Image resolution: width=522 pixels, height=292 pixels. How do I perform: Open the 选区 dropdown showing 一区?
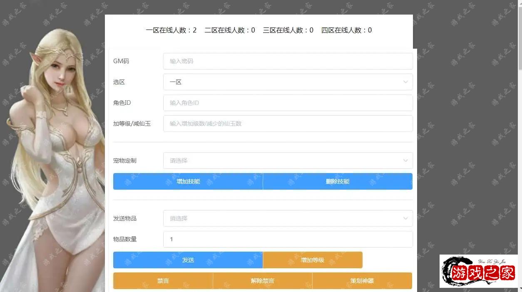click(x=288, y=82)
